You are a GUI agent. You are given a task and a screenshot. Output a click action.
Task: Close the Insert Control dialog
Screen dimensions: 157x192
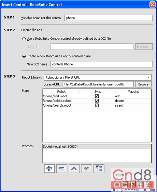click(x=152, y=4)
